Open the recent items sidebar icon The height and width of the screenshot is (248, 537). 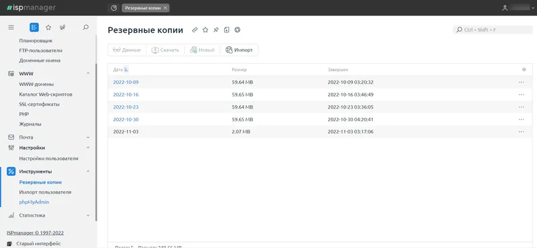click(x=62, y=27)
